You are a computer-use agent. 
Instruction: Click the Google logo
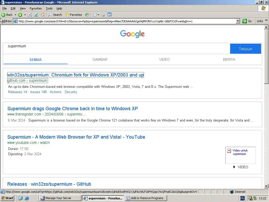(x=132, y=34)
